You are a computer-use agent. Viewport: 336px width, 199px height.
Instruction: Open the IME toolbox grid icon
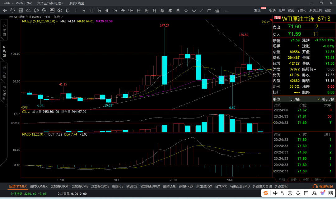pos(331,193)
